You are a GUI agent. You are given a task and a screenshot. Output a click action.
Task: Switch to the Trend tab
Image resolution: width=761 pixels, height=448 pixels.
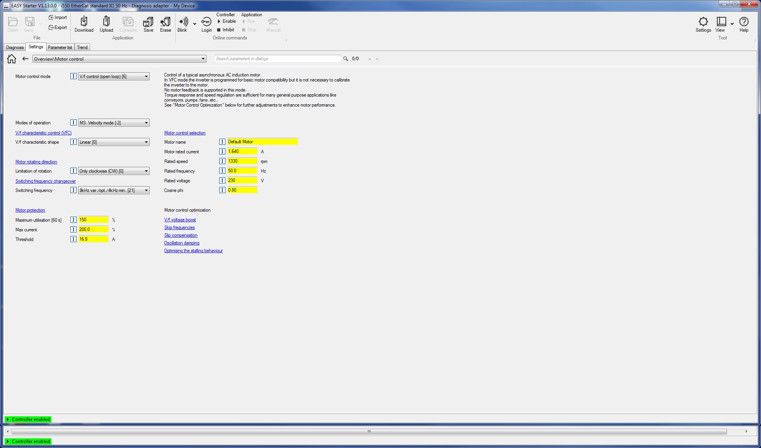82,48
